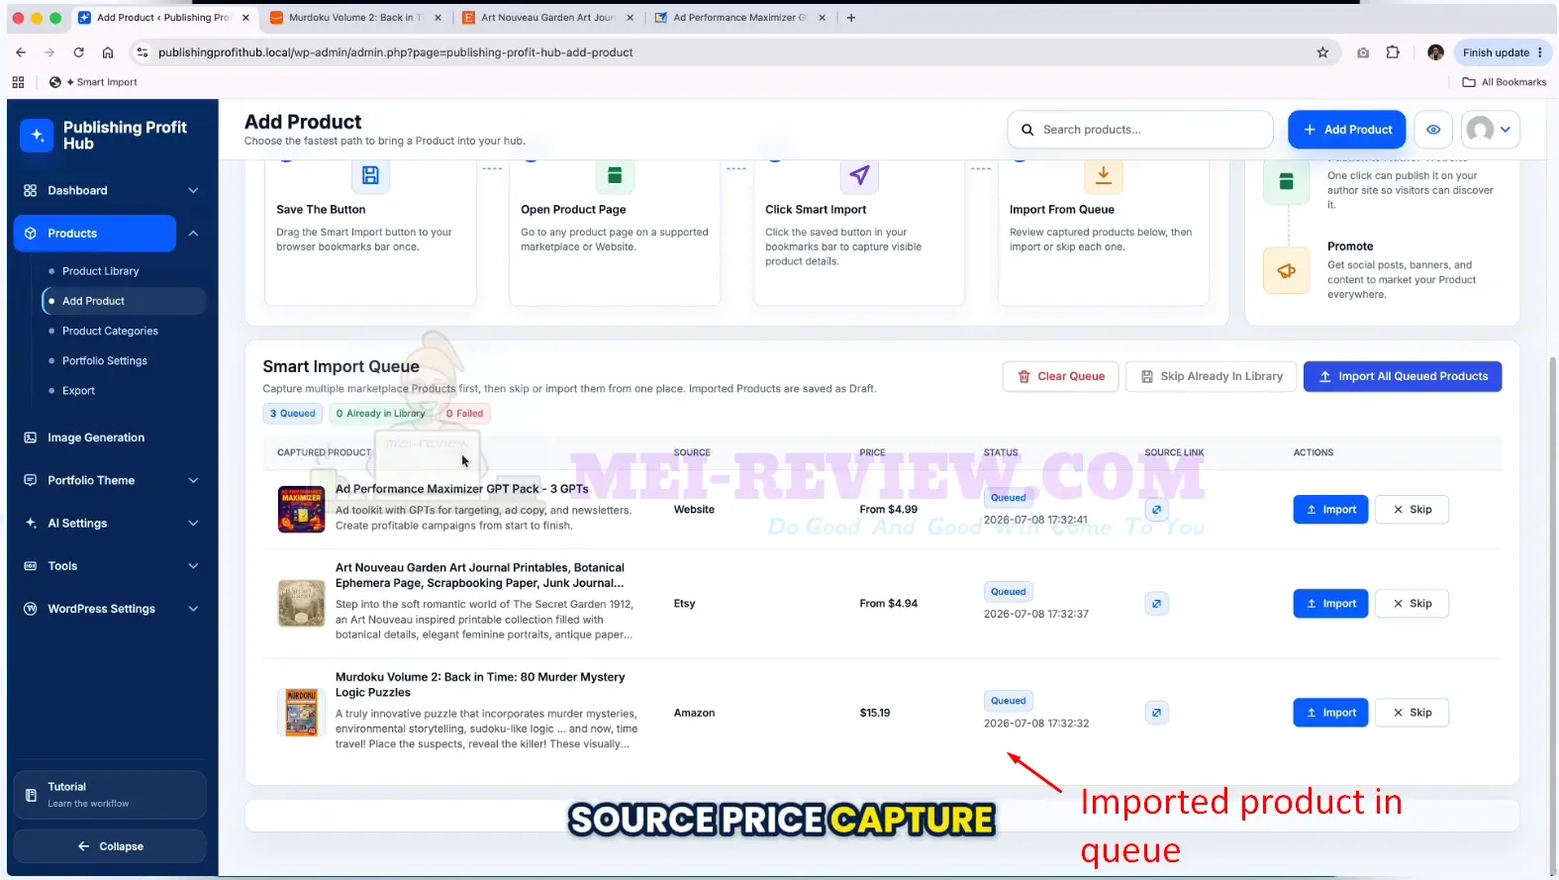Open the Chrome apps grid icon
Screen dimensions: 1559x880
[x=18, y=82]
